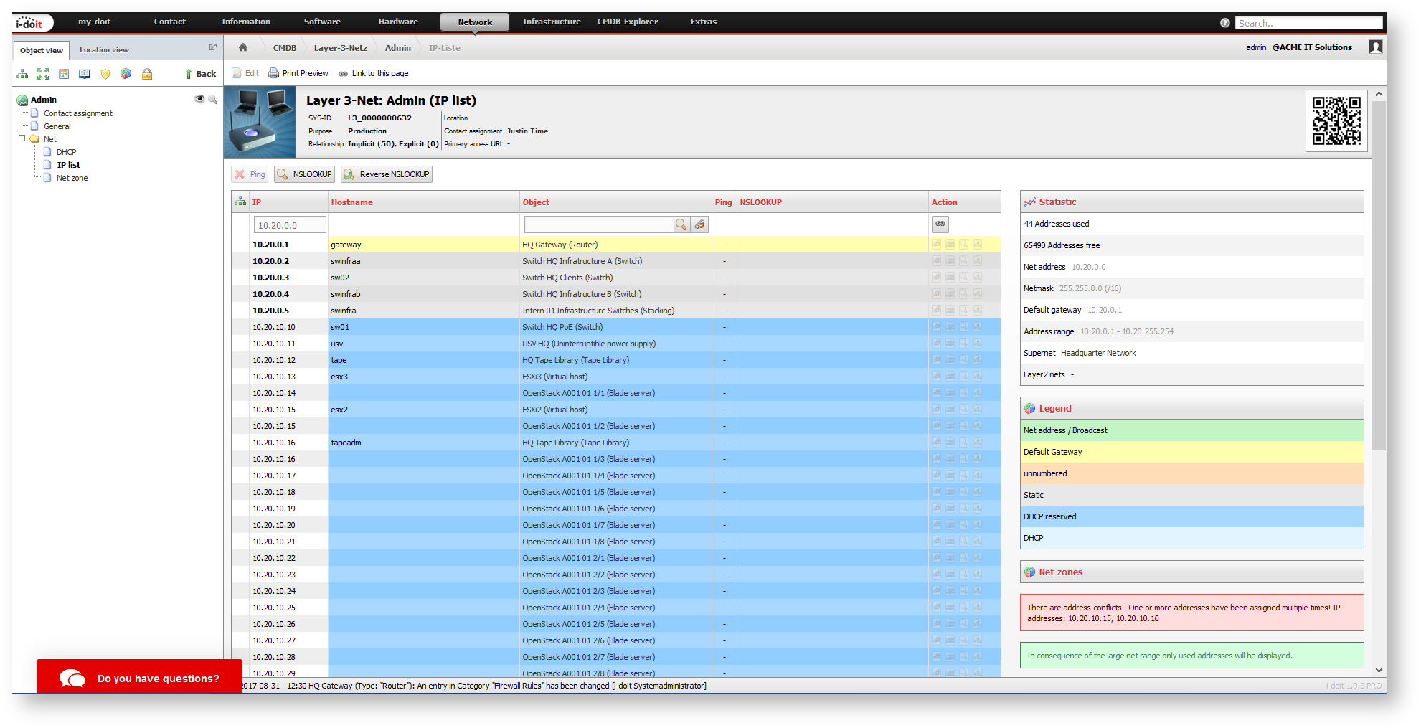This screenshot has width=1421, height=728.
Task: Select General in tree
Action: [57, 126]
